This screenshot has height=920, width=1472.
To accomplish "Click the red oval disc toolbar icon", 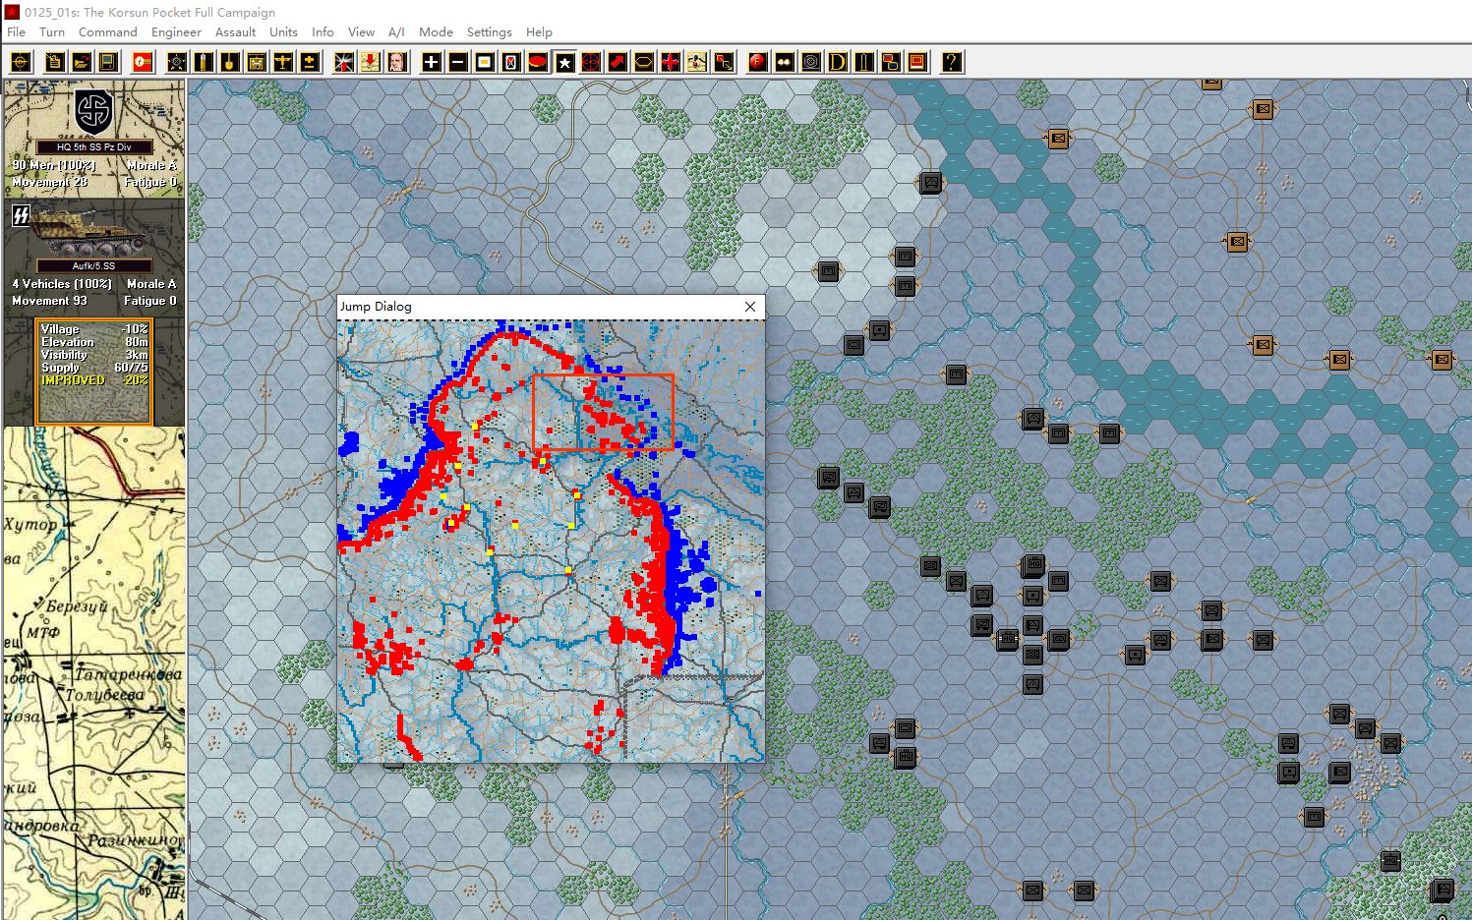I will point(537,62).
